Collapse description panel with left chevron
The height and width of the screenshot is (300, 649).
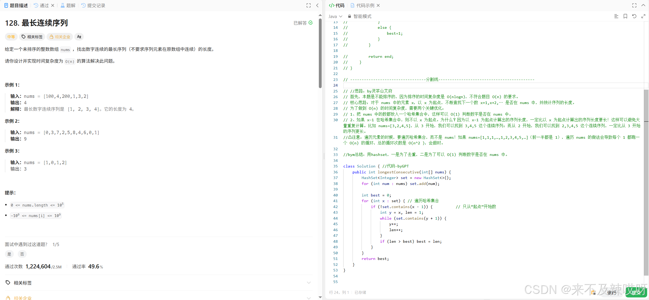tap(318, 5)
